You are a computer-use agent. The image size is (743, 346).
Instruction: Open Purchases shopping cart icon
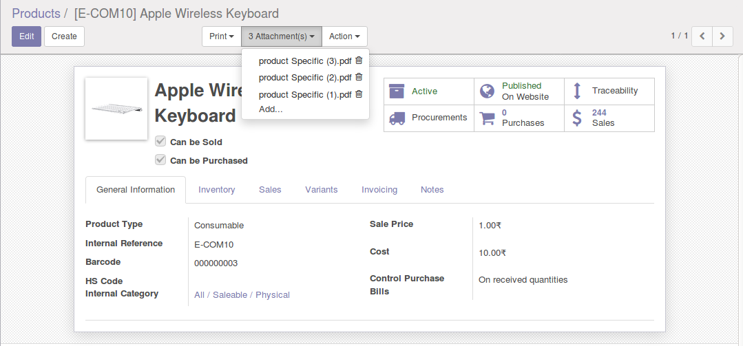pyautogui.click(x=488, y=118)
